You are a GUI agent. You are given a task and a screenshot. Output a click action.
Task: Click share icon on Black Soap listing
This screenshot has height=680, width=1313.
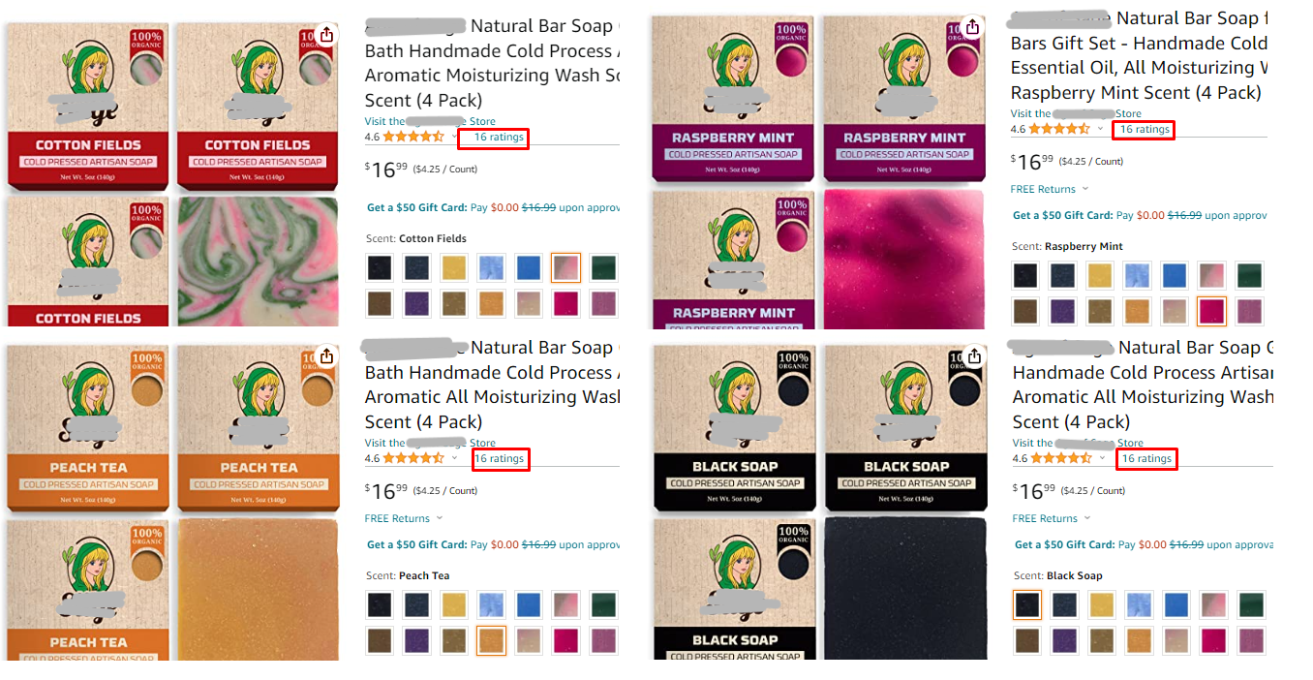[973, 356]
